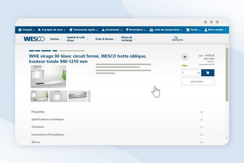Open the Panier cart menu
The height and width of the screenshot is (163, 244).
(x=194, y=29)
